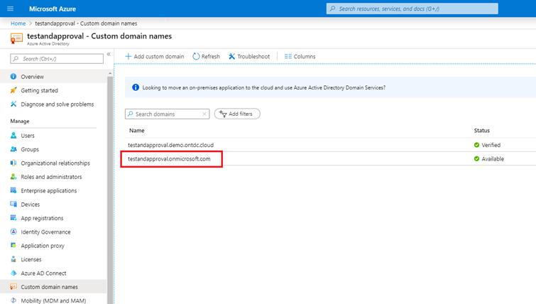536x304 pixels.
Task: Focus the search resources, services, and docs box
Action: (x=412, y=9)
